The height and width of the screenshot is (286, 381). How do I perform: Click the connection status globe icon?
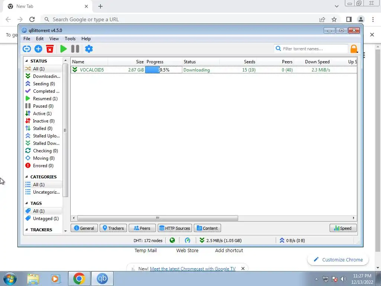[x=172, y=240]
